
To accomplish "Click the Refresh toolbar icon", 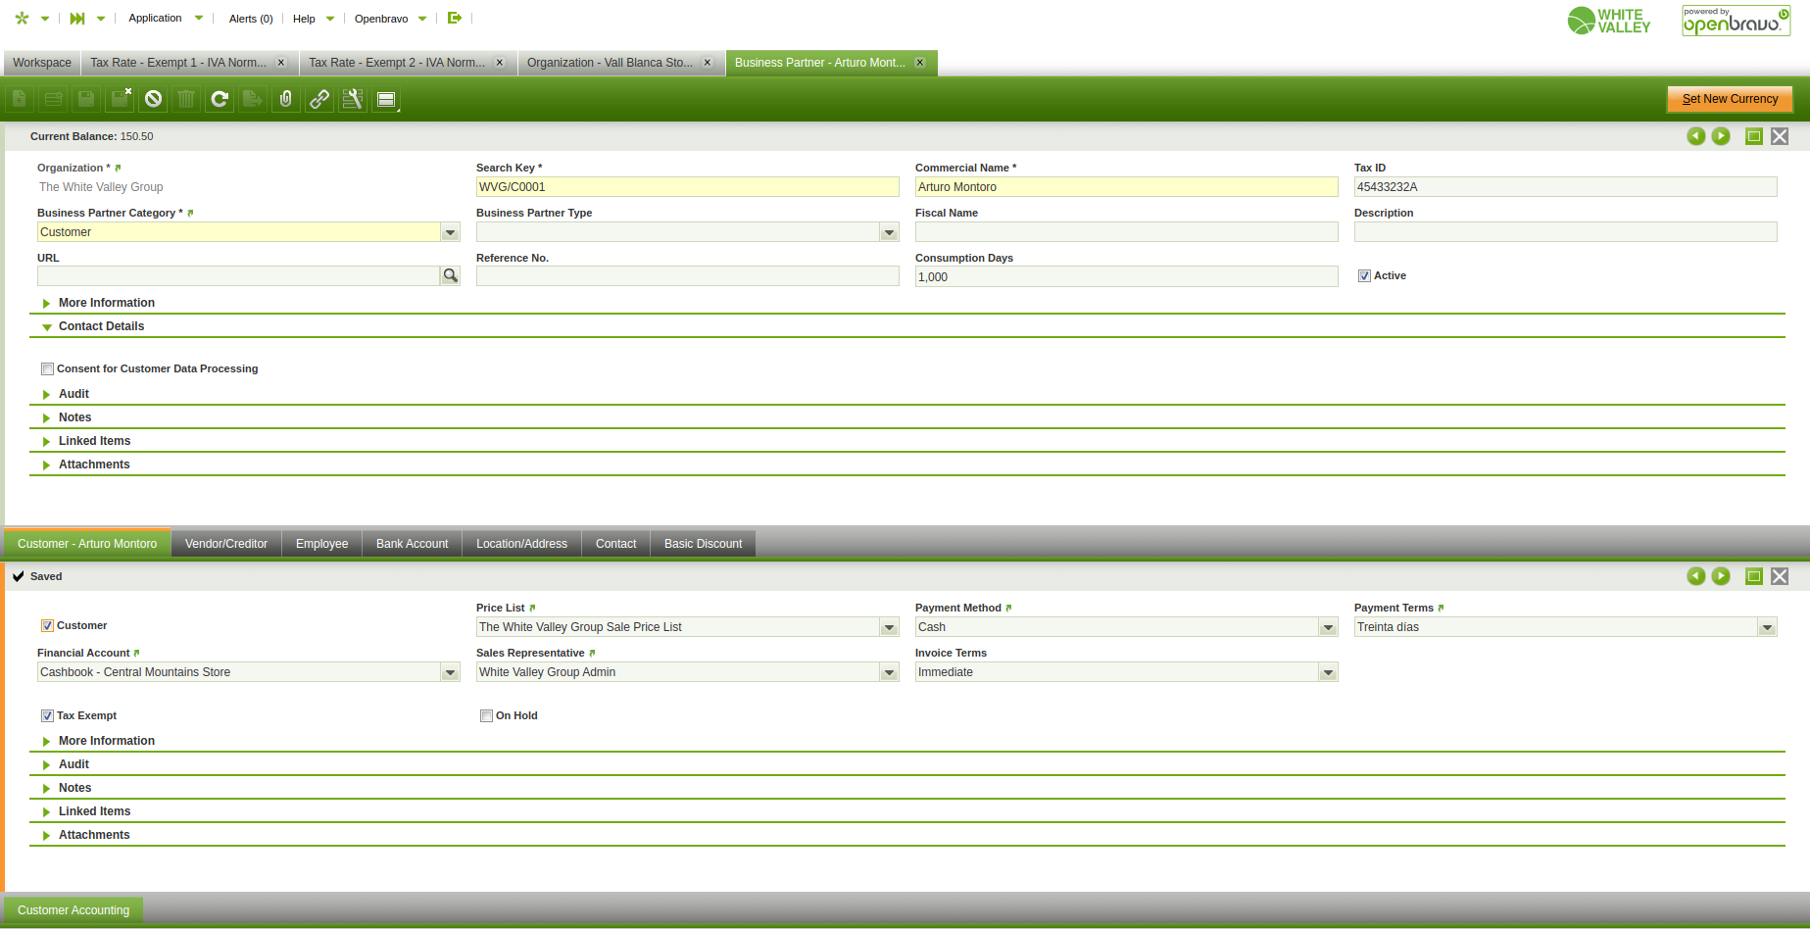I will click(x=220, y=99).
